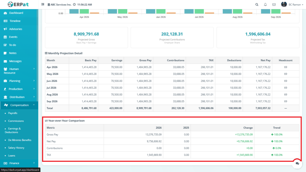The image size is (306, 172).
Task: Open the notifications bell icon
Action: pos(265,4)
